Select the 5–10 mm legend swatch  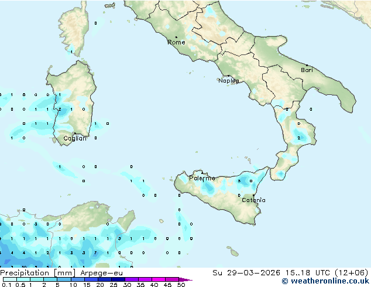[64, 279]
